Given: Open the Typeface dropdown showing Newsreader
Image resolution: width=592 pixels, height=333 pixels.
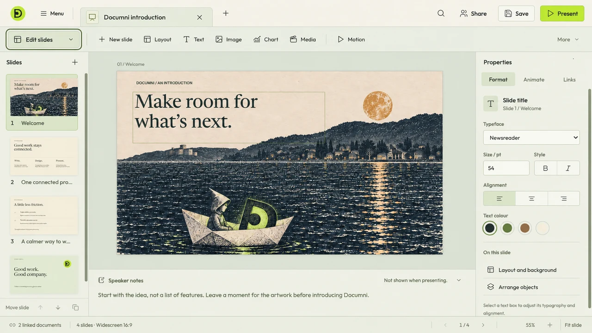Looking at the screenshot, I should [531, 137].
